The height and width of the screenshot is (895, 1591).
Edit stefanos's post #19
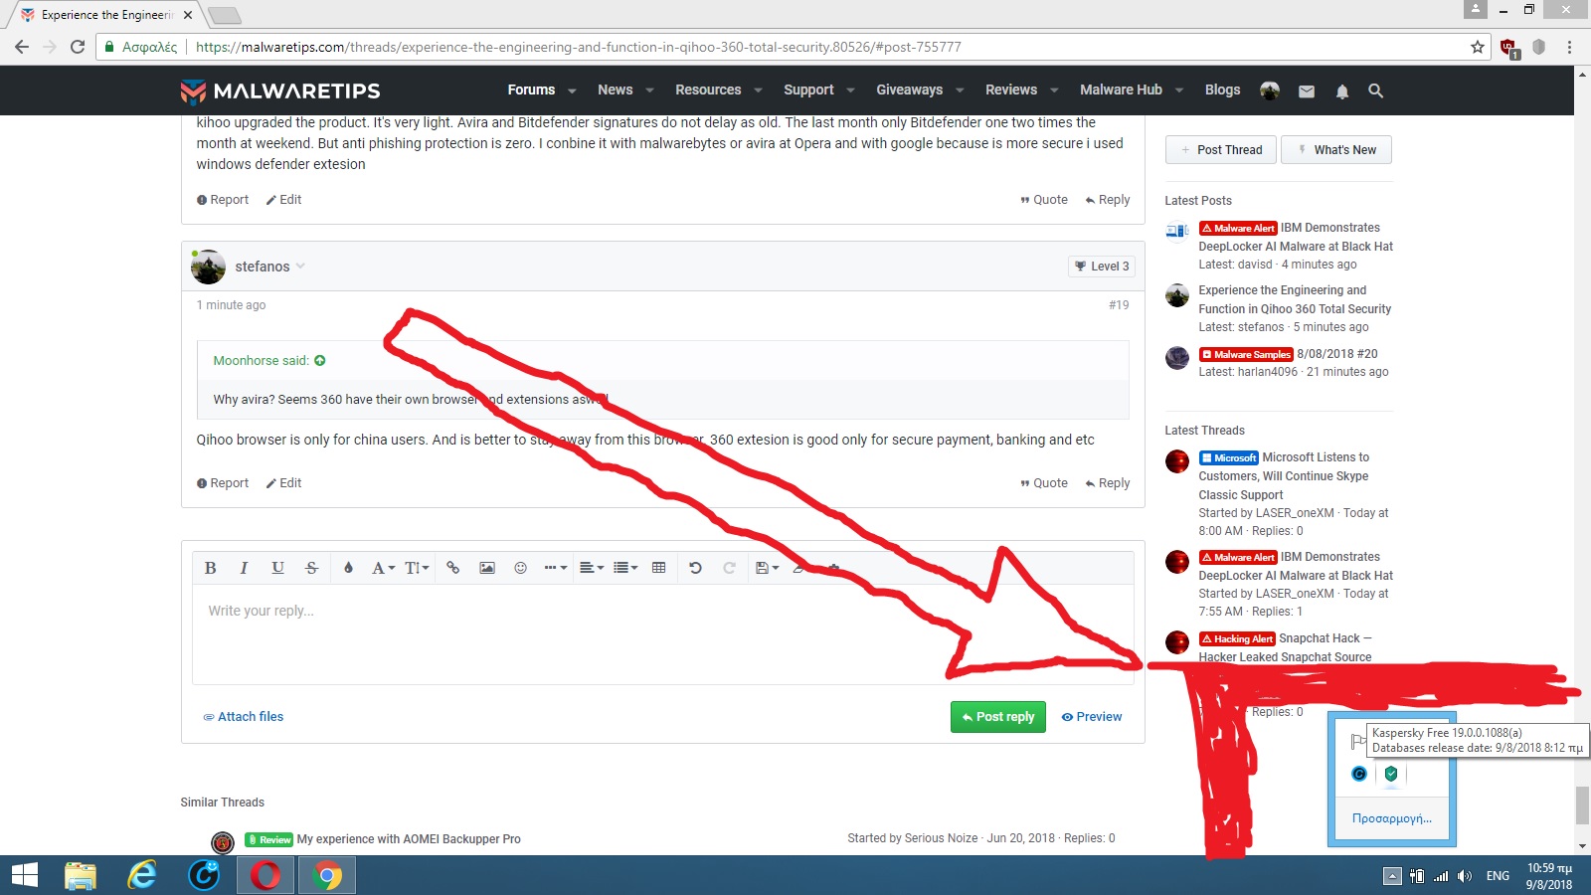[x=283, y=483]
